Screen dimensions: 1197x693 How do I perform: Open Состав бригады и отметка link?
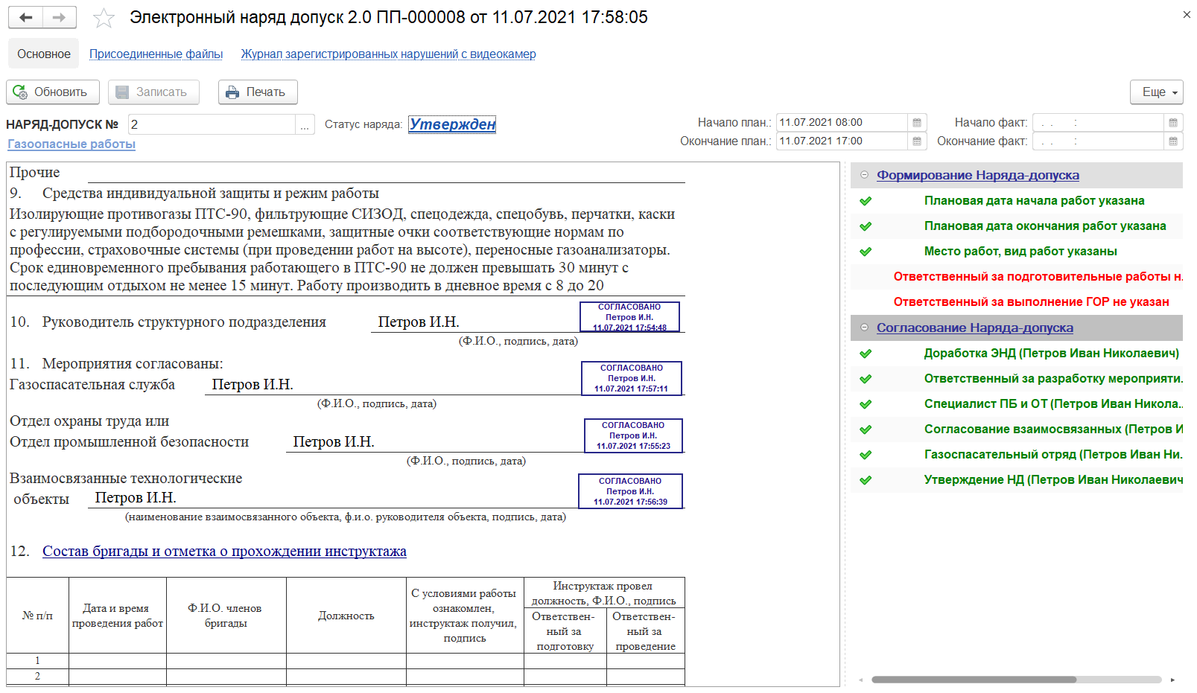[x=224, y=552]
